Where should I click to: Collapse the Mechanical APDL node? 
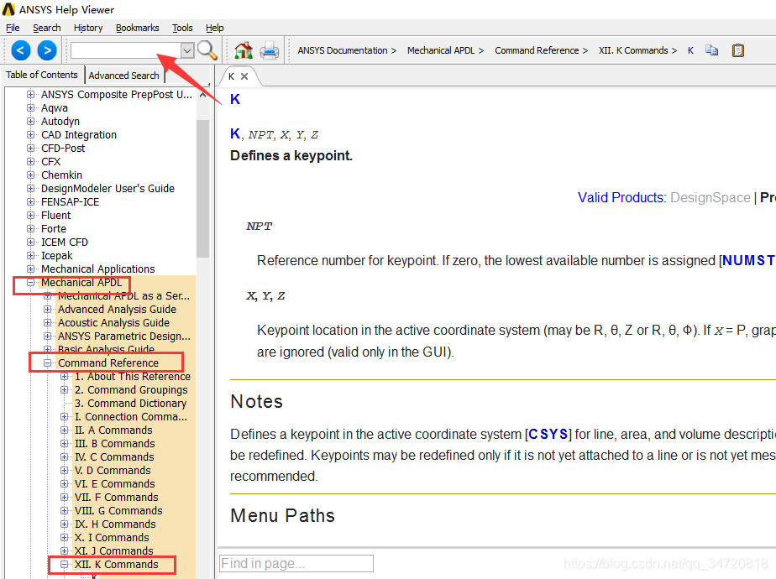tap(31, 282)
